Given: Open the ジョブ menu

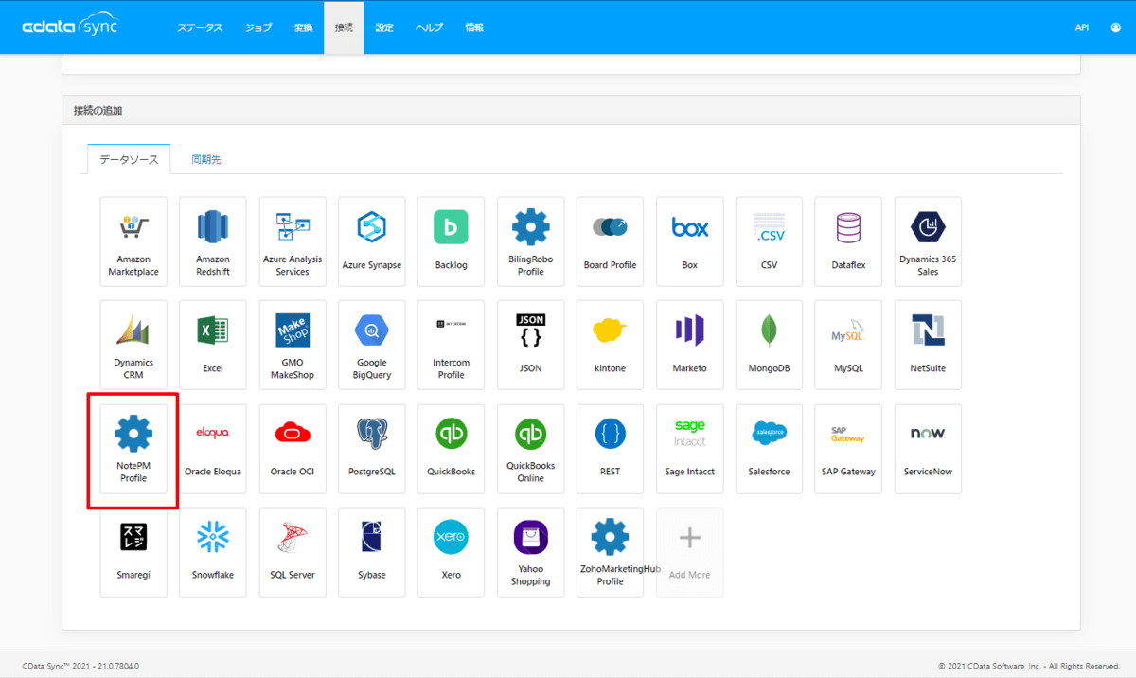Looking at the screenshot, I should tap(258, 27).
